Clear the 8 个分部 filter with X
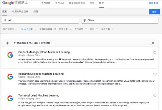 point(22,29)
